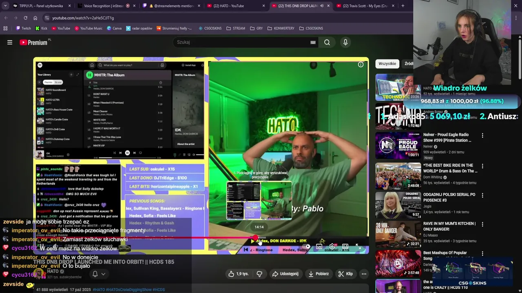Open the video info card icon
The height and width of the screenshot is (293, 522).
click(361, 65)
